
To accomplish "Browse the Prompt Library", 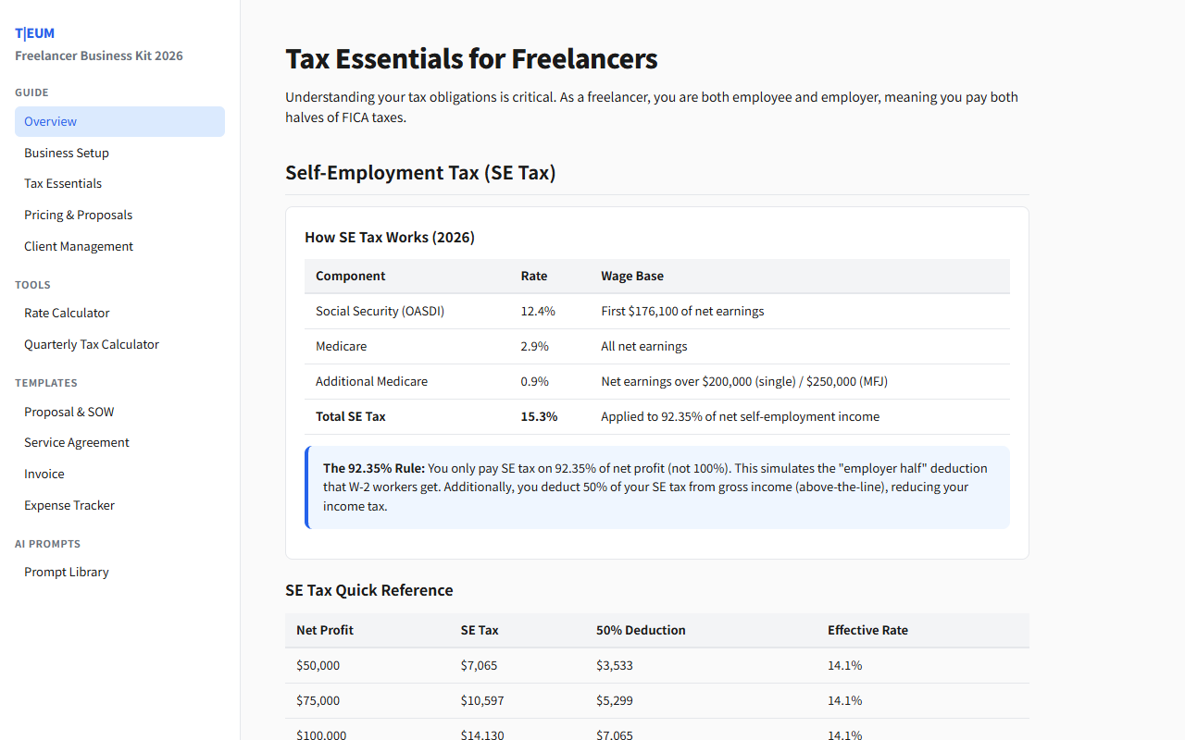I will (x=66, y=572).
